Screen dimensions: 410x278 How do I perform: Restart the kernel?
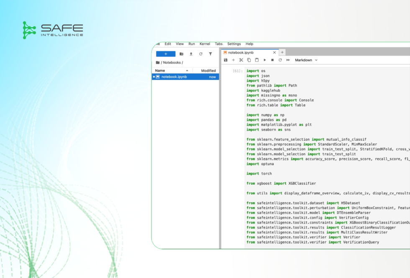click(280, 60)
